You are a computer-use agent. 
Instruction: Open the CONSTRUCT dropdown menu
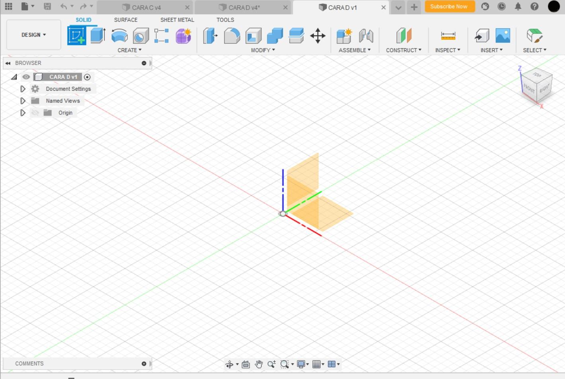[404, 50]
